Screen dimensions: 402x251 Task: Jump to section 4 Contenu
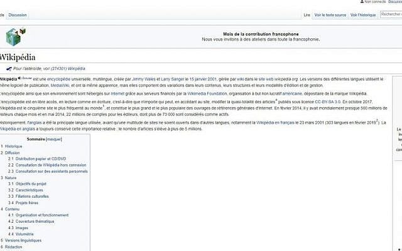(10, 209)
